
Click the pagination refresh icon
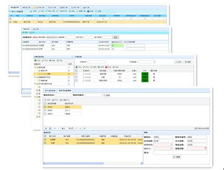point(85,128)
